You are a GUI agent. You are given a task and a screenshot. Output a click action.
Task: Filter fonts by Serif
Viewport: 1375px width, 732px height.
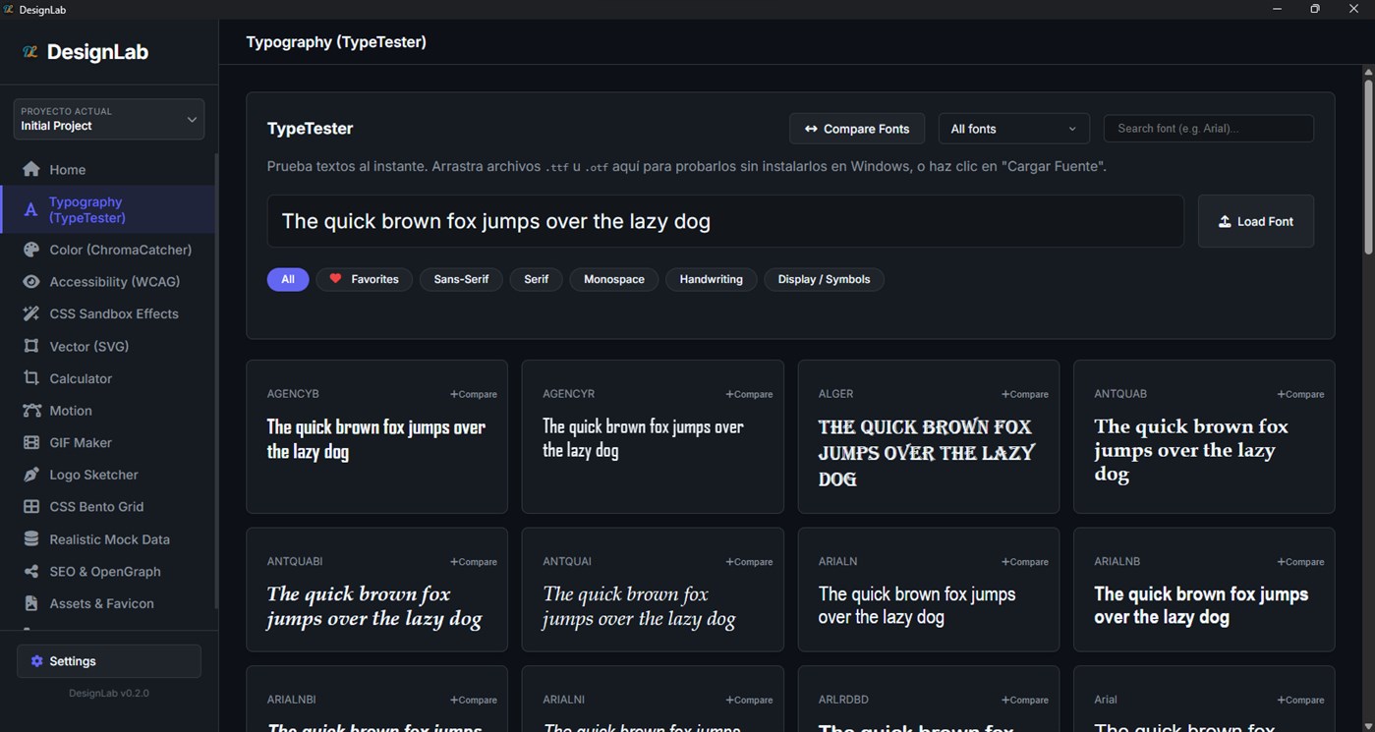(537, 280)
